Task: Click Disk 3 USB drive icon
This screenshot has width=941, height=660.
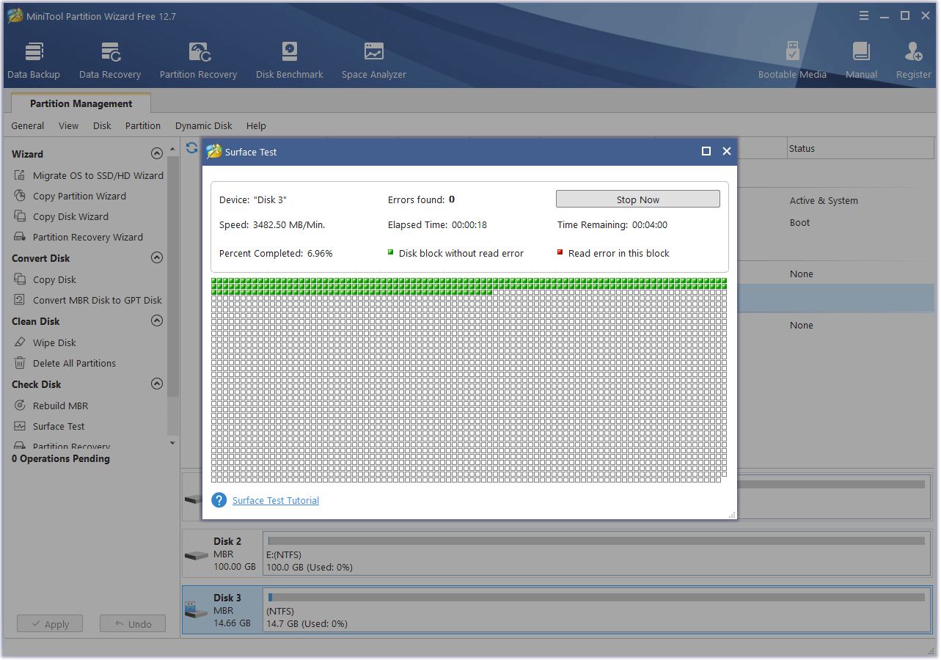Action: (x=196, y=610)
